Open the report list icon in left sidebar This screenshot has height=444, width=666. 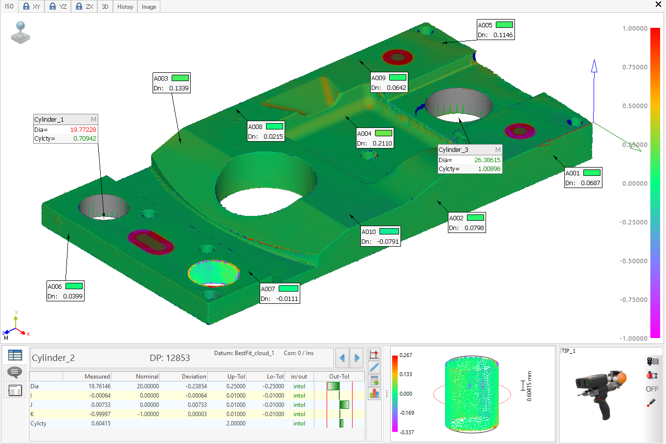(15, 390)
